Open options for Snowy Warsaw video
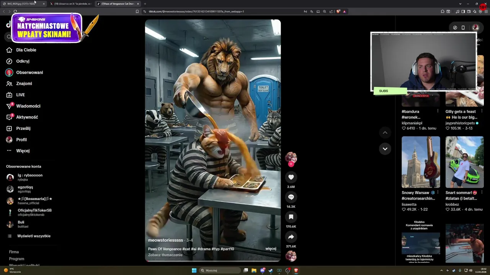This screenshot has width=490, height=275. pos(438,192)
